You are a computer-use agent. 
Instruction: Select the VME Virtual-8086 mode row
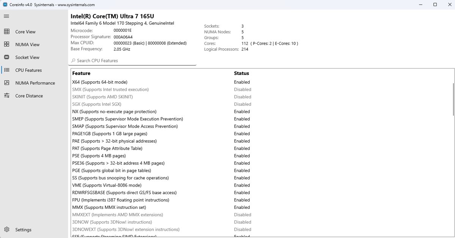(x=262, y=185)
